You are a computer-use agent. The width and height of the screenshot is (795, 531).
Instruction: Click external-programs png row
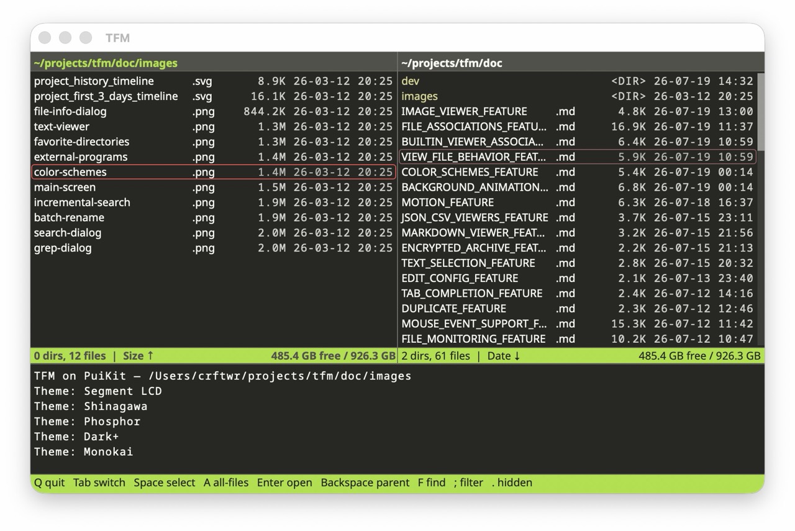click(x=214, y=157)
